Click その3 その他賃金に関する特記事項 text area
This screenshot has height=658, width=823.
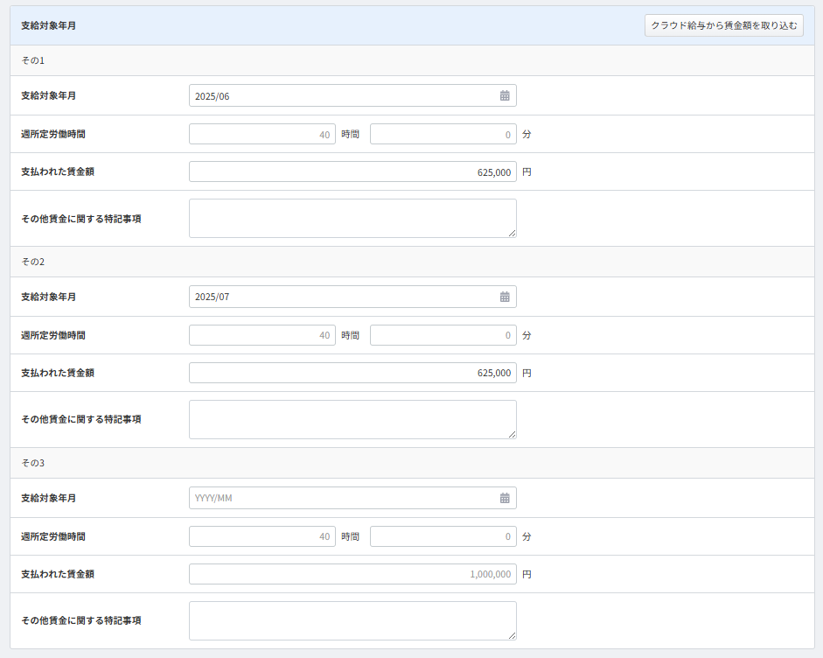coord(352,620)
